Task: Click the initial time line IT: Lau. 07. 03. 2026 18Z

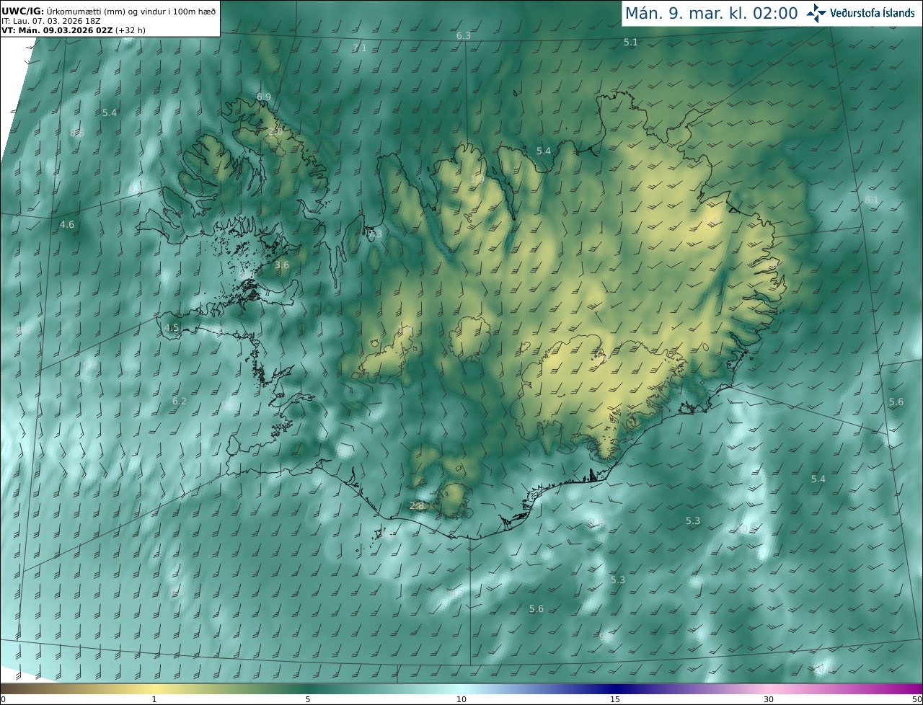Action: pyautogui.click(x=50, y=21)
